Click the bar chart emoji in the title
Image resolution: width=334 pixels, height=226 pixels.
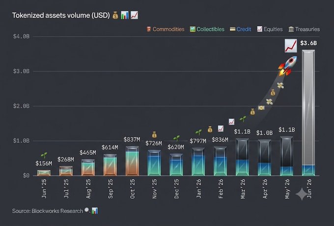[125, 15]
